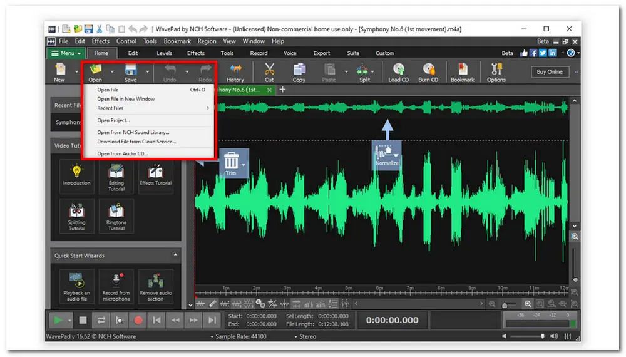Click the Facebook share icon
The image size is (626, 357).
coord(533,53)
